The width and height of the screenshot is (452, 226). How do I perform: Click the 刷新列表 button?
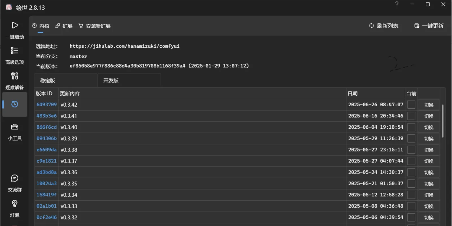tap(384, 26)
